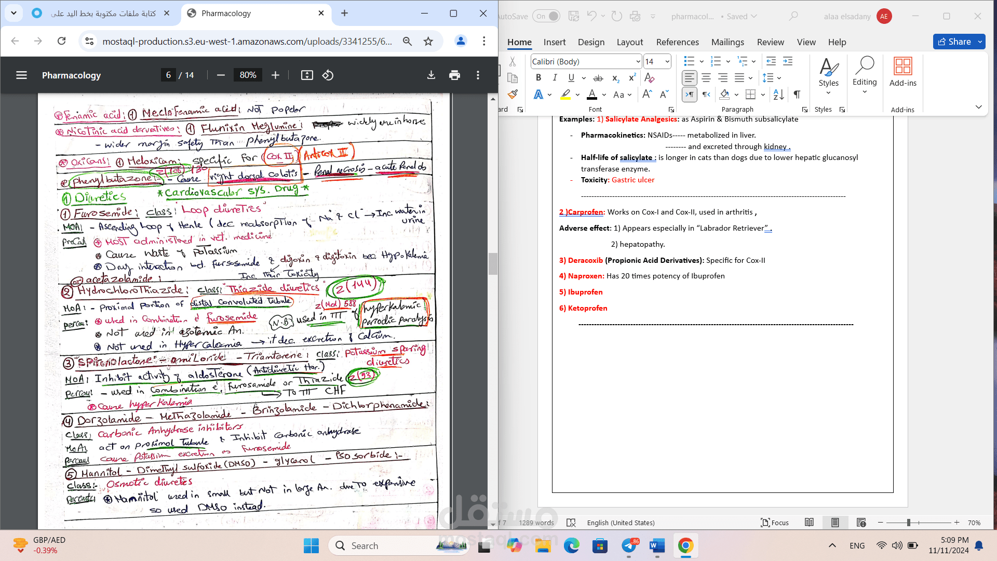Apply the font color swatch
The height and width of the screenshot is (561, 997).
pos(592,95)
